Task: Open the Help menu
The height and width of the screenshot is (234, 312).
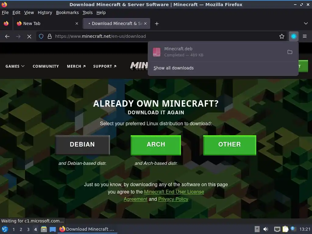Action: (x=101, y=12)
